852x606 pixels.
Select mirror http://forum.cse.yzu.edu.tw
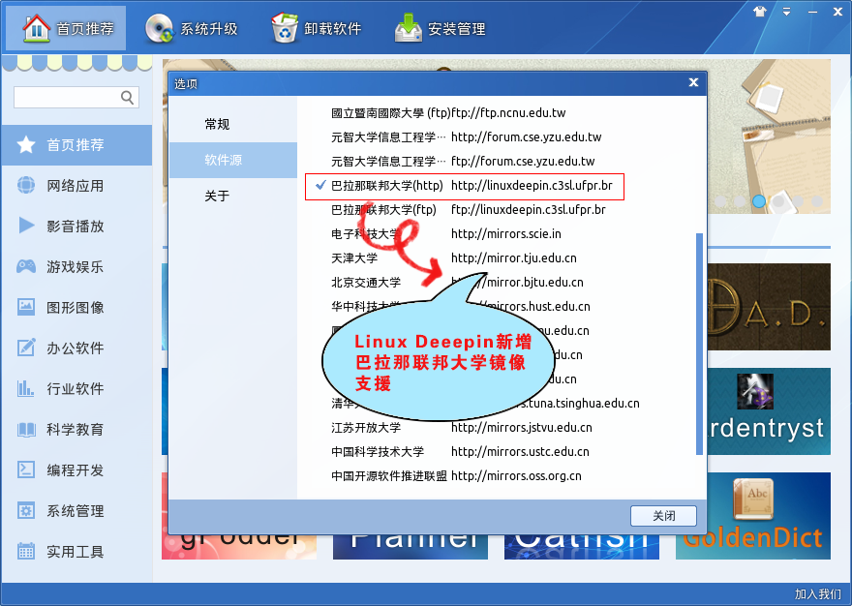(465, 136)
